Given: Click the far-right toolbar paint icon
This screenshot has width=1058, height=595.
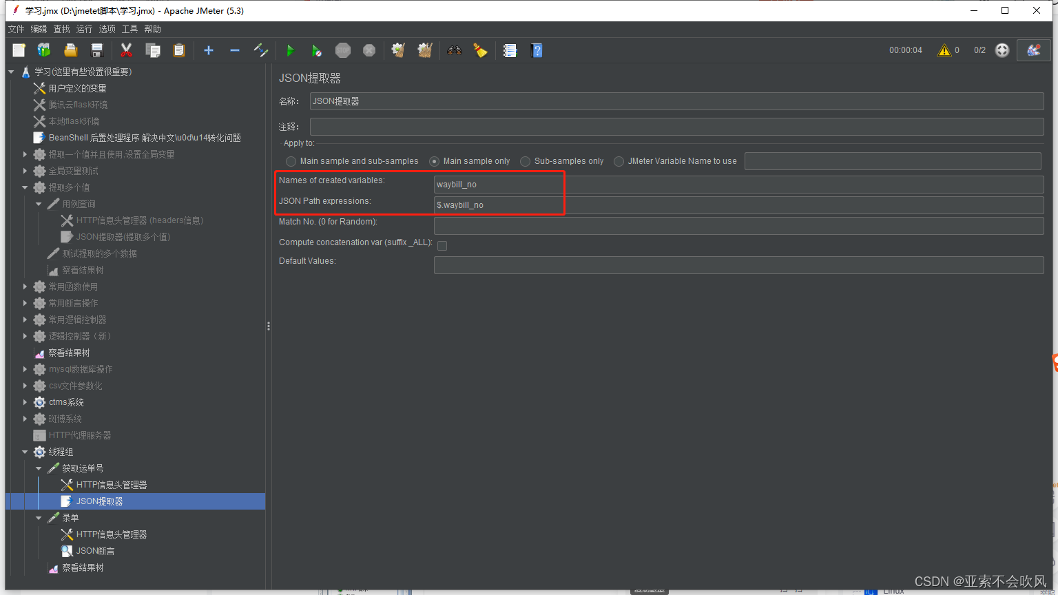Looking at the screenshot, I should point(1034,50).
